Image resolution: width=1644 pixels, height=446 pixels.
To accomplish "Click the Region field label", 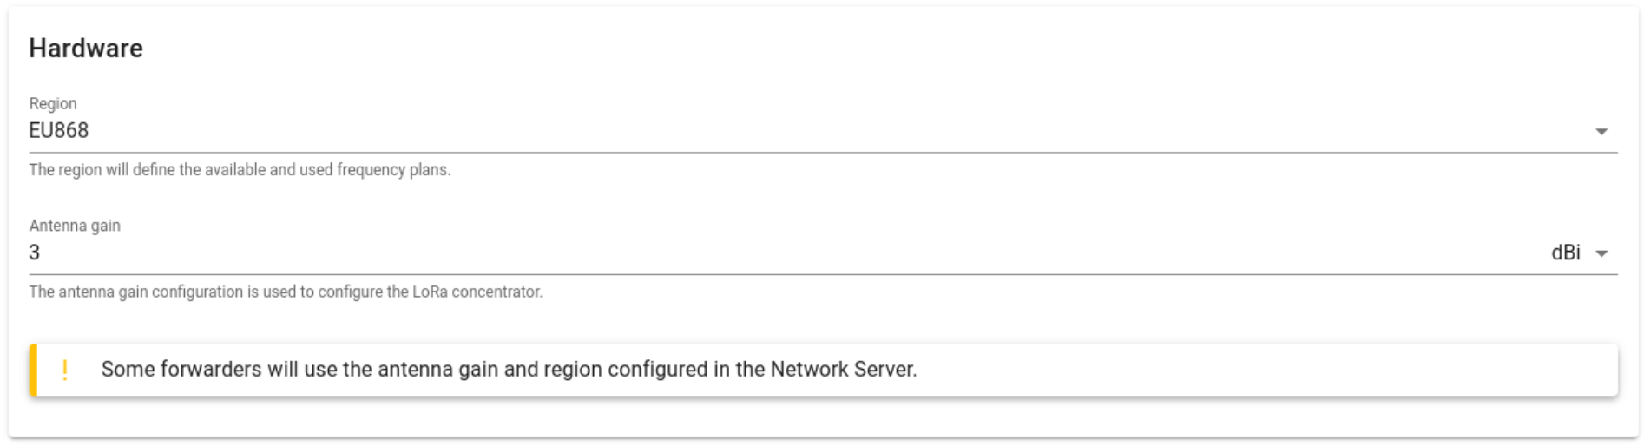I will click(x=53, y=103).
